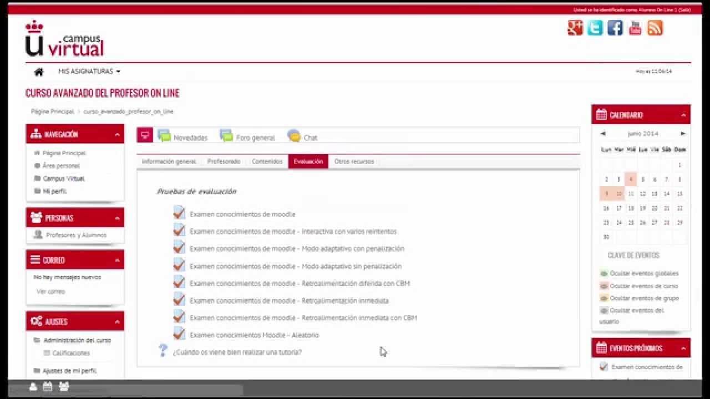Collapse the Navegación block

(117, 135)
